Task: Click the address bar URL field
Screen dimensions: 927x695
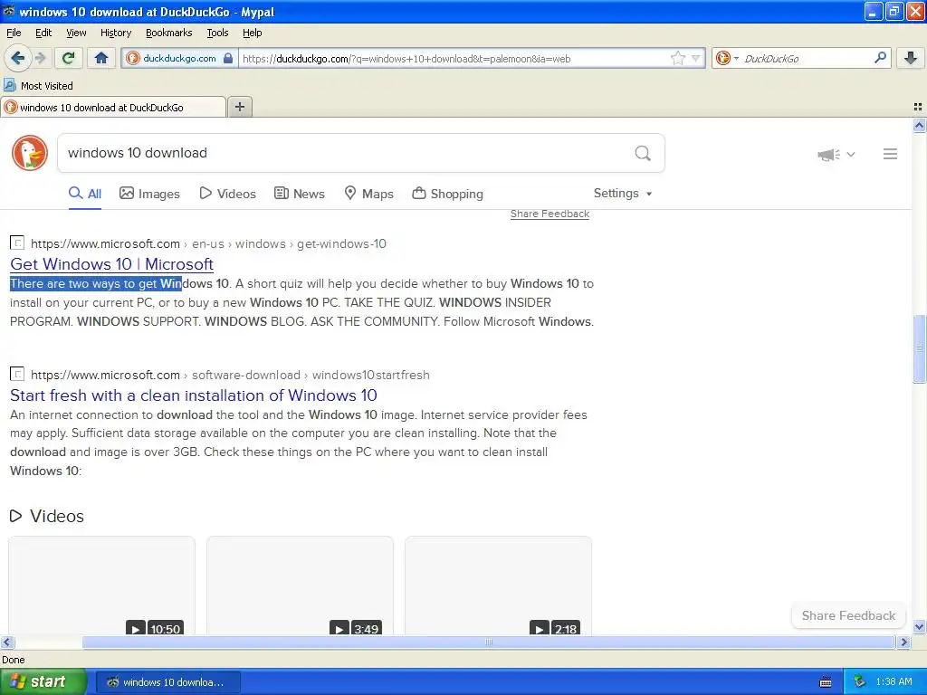Action: (453, 59)
